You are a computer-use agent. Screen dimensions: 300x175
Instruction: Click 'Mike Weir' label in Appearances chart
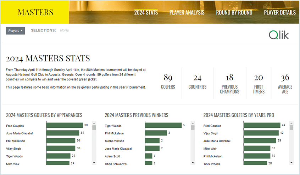(x=13, y=164)
